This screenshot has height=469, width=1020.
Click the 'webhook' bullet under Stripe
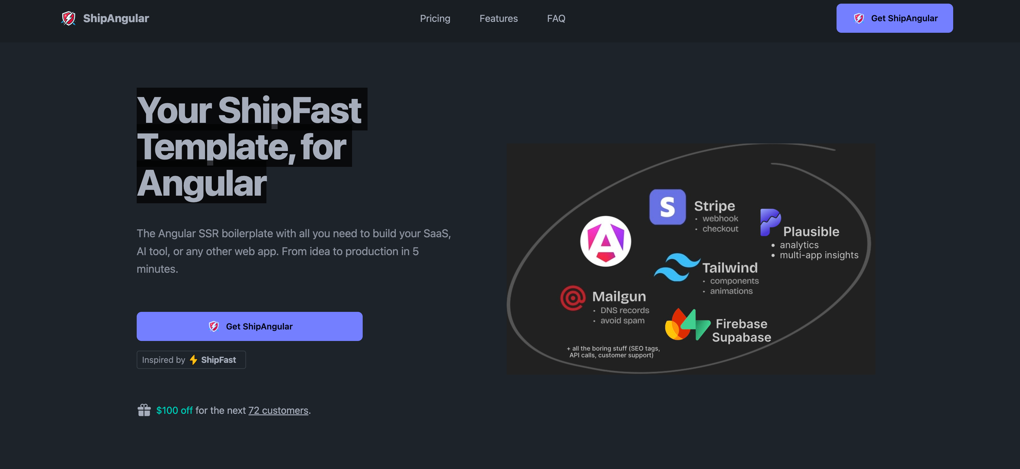tap(720, 218)
